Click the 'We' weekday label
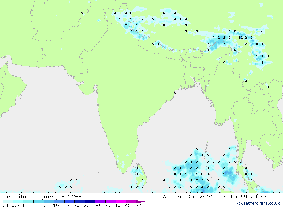This screenshot has width=283, height=207. [166, 196]
